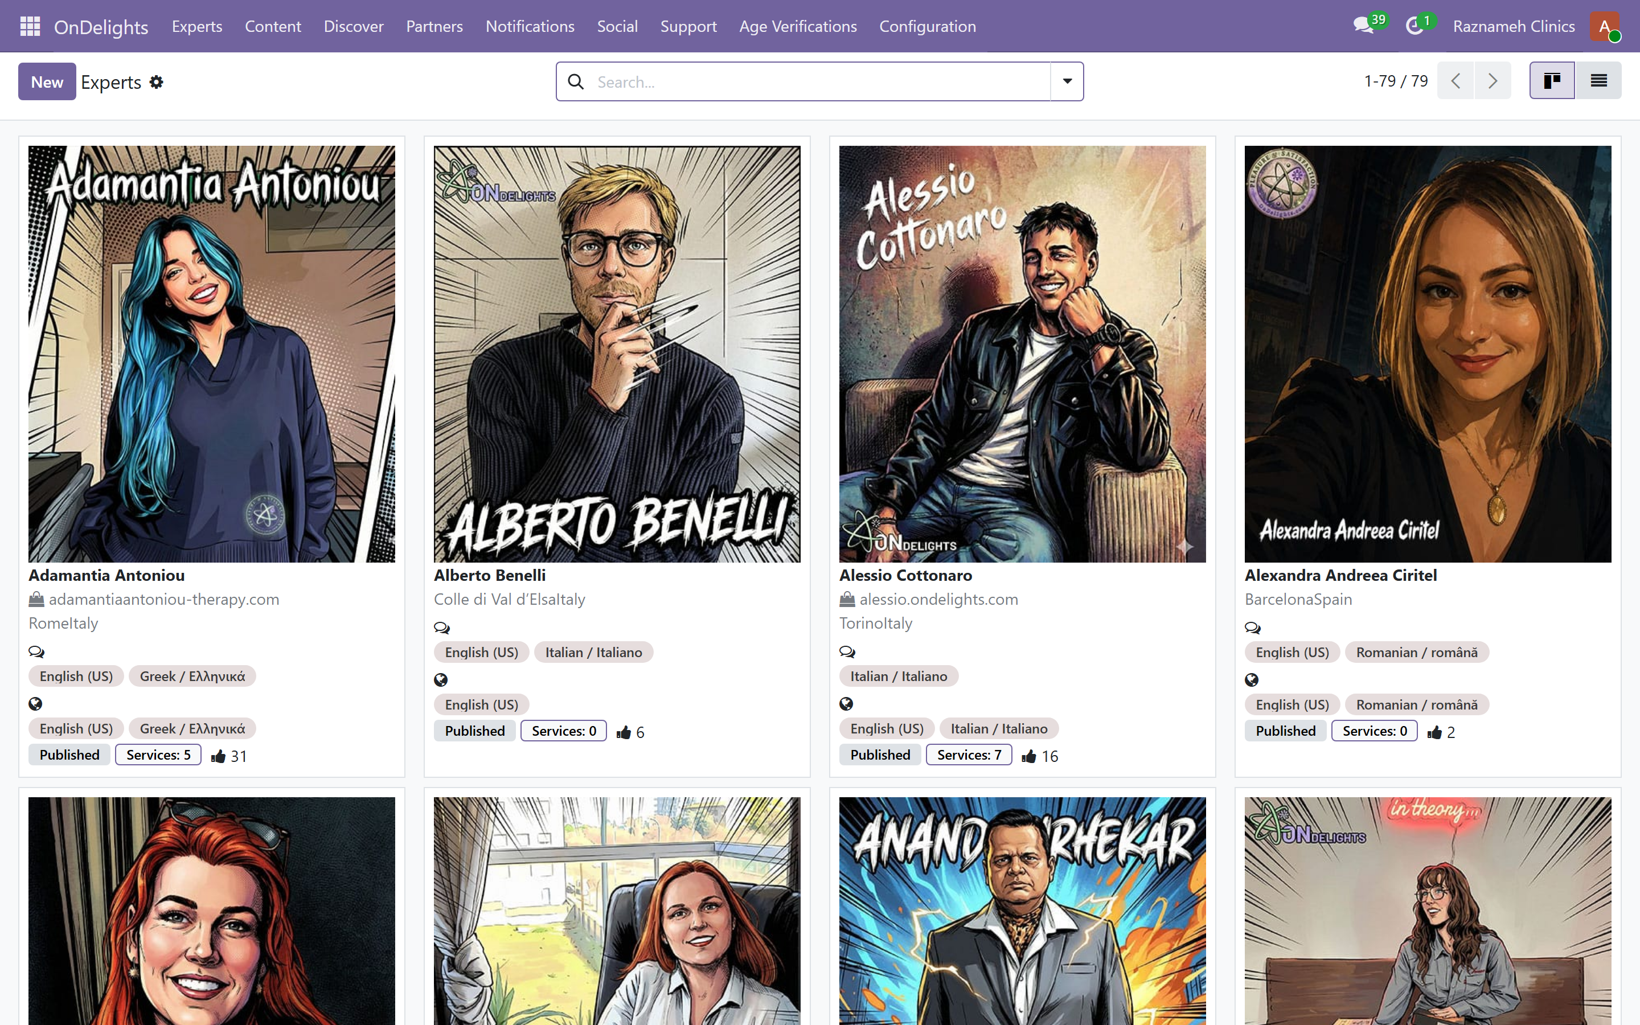
Task: Click the user avatar in top bar
Action: 1604,26
